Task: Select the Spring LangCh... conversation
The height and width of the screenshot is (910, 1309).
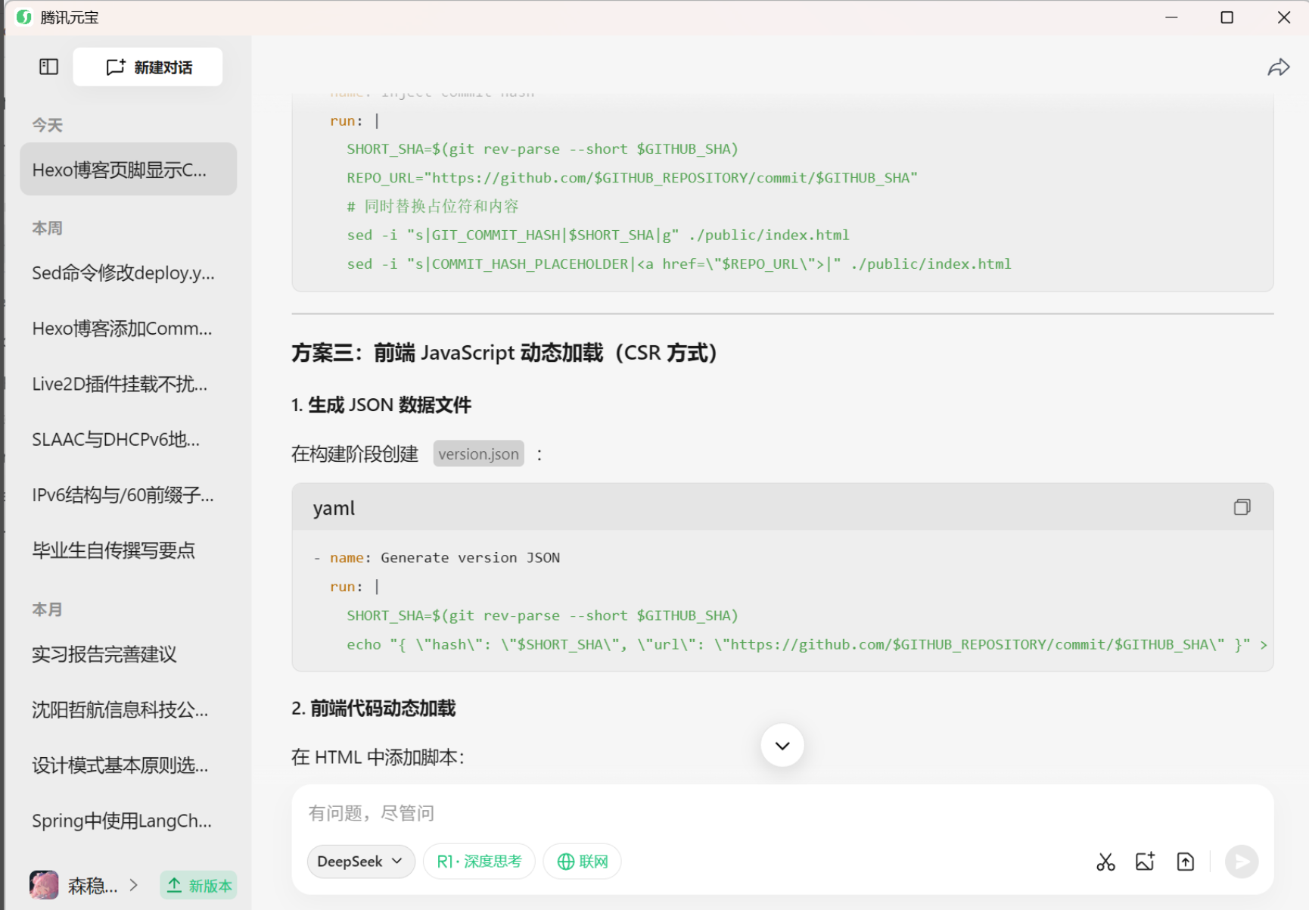Action: pyautogui.click(x=122, y=821)
